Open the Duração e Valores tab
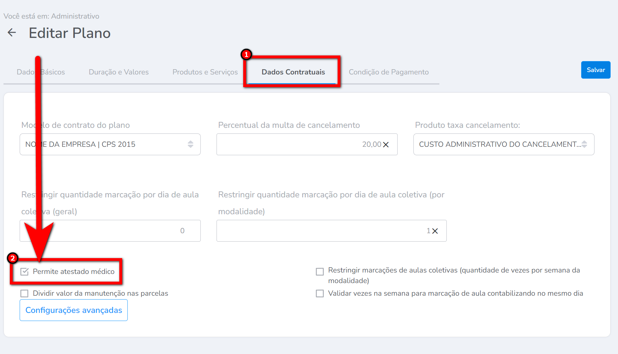 (x=119, y=72)
